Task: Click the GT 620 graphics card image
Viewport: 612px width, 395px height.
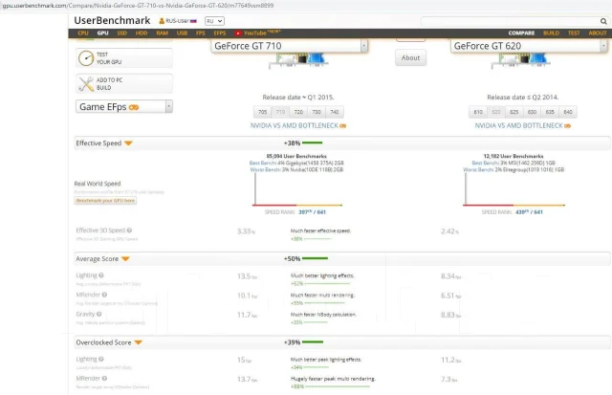Action: coord(521,59)
